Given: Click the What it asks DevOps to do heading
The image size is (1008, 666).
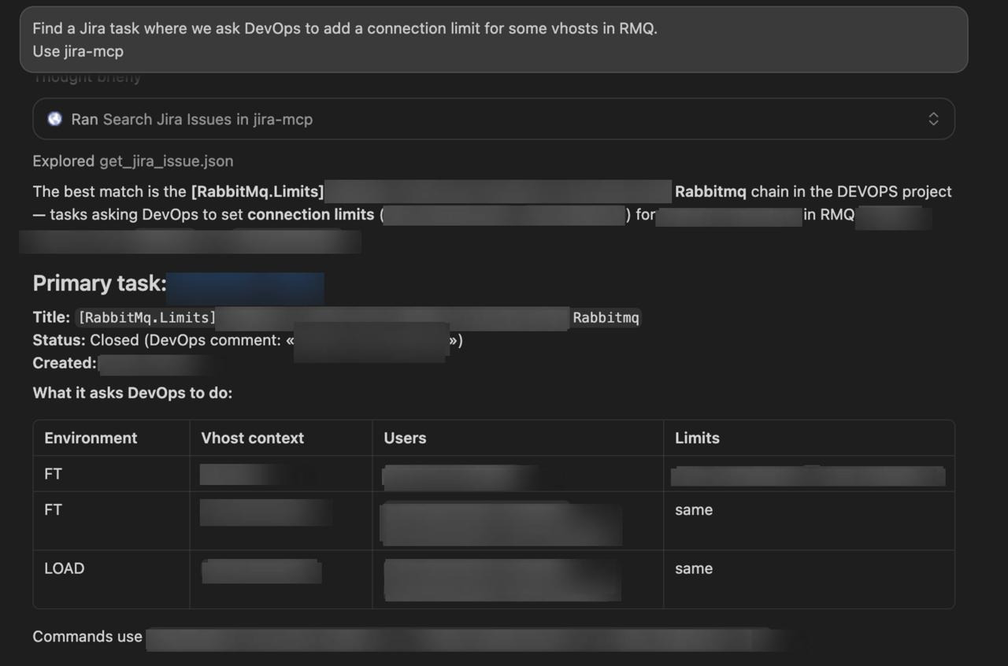Looking at the screenshot, I should (132, 393).
